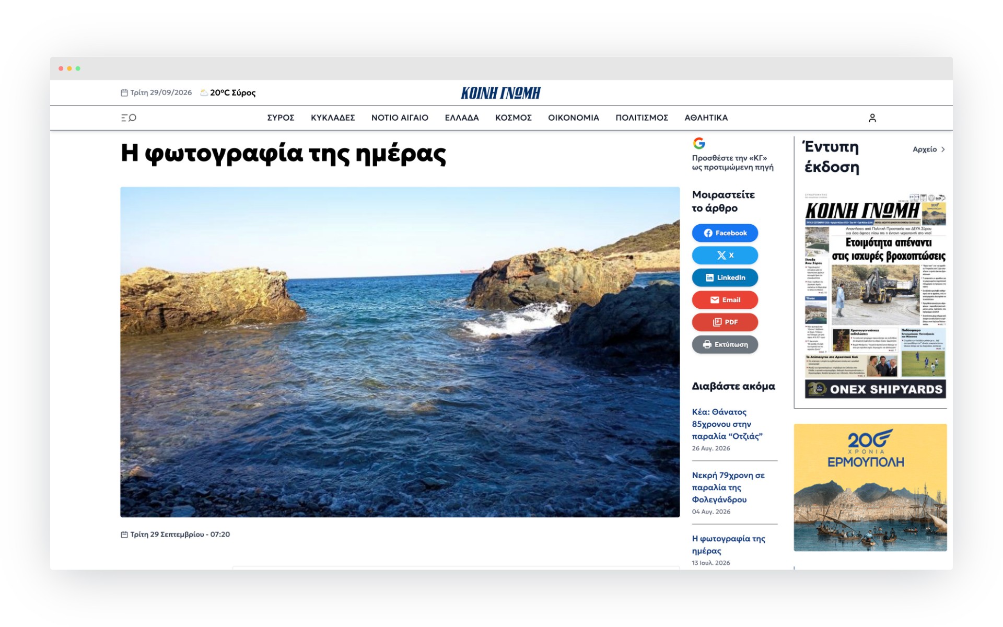Viewport: 1003px width, 627px height.
Task: Open sidebar link Η φωτογραφία της ημέρας
Action: coord(728,544)
